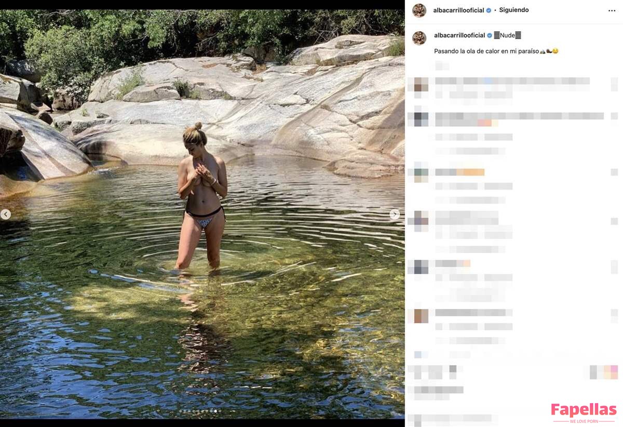Open the first commenter's blurred avatar

pyautogui.click(x=418, y=84)
